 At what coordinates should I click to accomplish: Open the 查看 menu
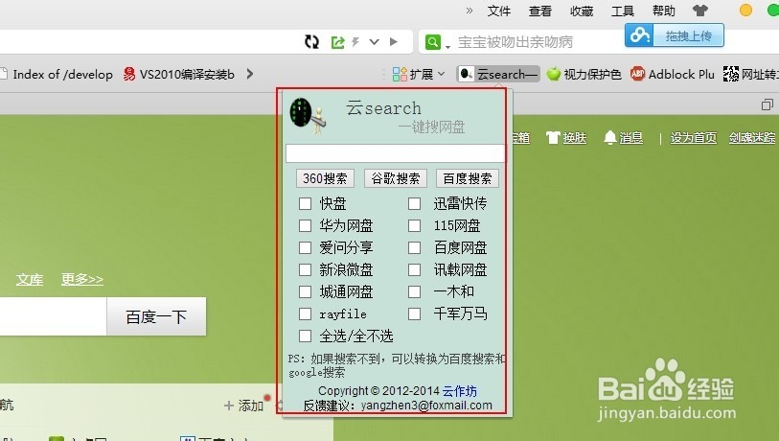tap(540, 11)
